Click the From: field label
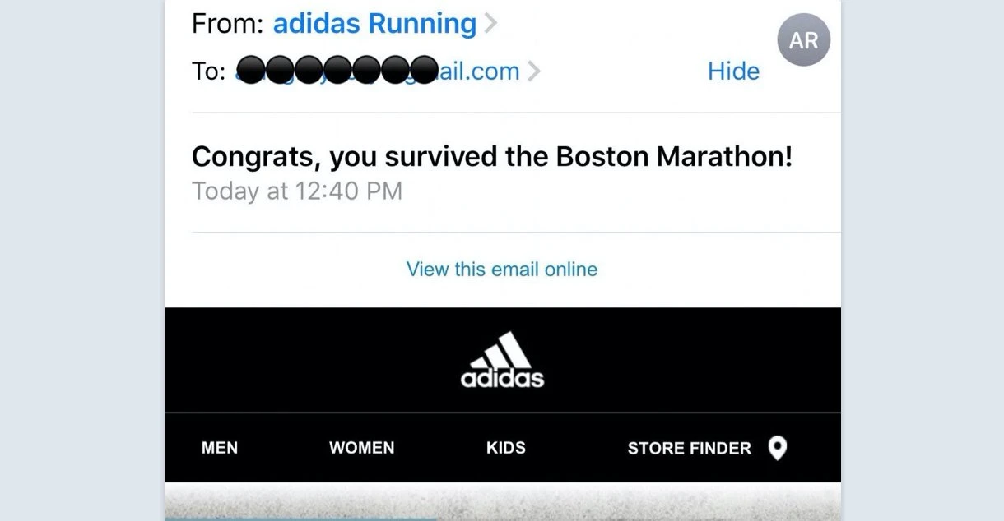This screenshot has width=1004, height=521. pyautogui.click(x=227, y=24)
